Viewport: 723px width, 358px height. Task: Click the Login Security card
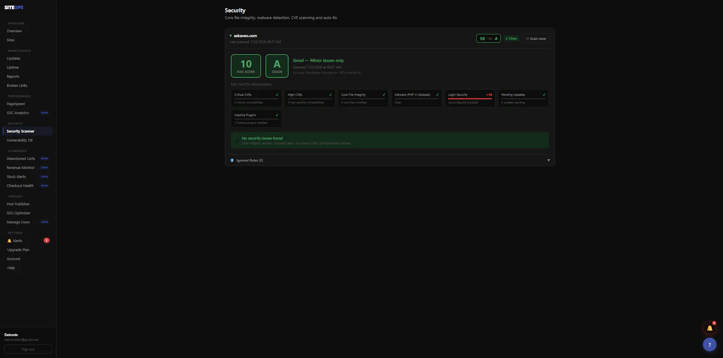[470, 98]
